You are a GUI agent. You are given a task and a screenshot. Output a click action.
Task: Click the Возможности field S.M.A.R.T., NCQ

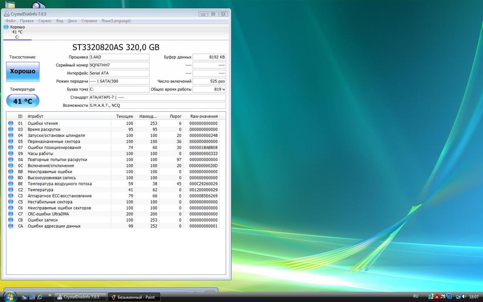157,105
